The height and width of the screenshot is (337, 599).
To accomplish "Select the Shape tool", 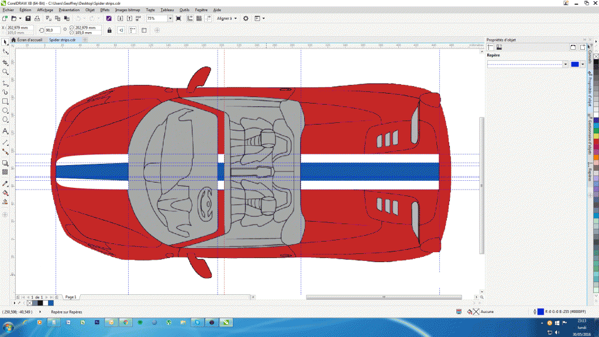I will 5,51.
